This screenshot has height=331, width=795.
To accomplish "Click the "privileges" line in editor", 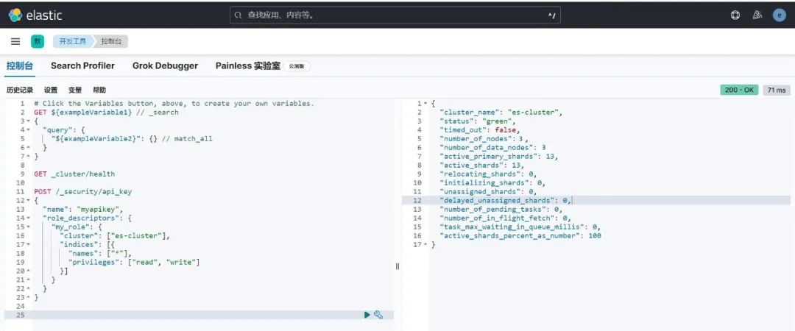I will pos(134,262).
